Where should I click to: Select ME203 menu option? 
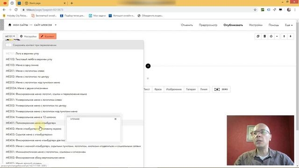point(33,83)
